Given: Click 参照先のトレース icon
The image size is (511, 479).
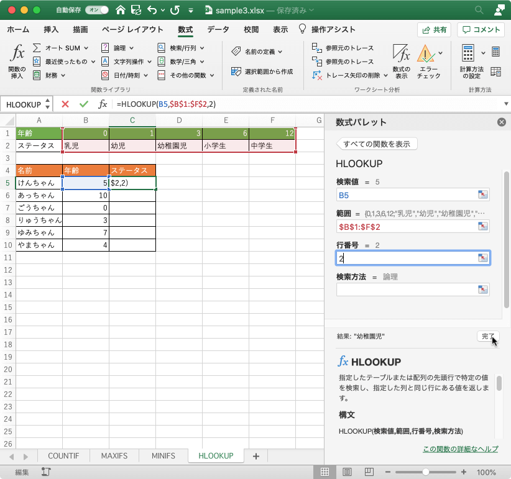Looking at the screenshot, I should (x=317, y=62).
